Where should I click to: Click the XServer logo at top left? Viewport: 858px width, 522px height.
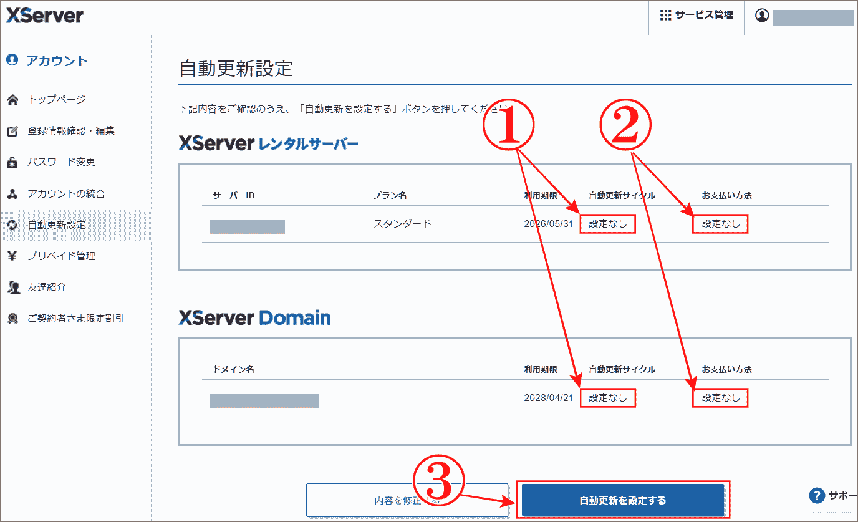pyautogui.click(x=44, y=16)
